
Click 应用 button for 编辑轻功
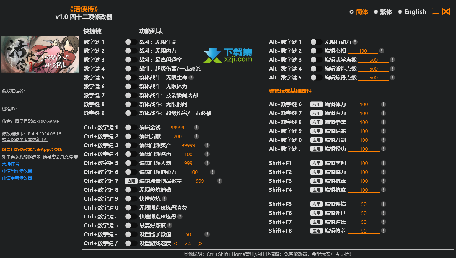point(316,149)
